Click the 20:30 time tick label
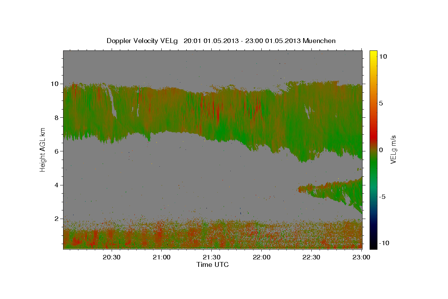This screenshot has width=448, height=299. click(112, 257)
